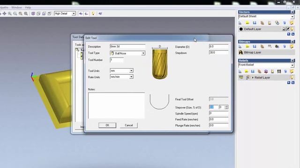Click the Spindle Speed (rpm) field

click(x=219, y=113)
